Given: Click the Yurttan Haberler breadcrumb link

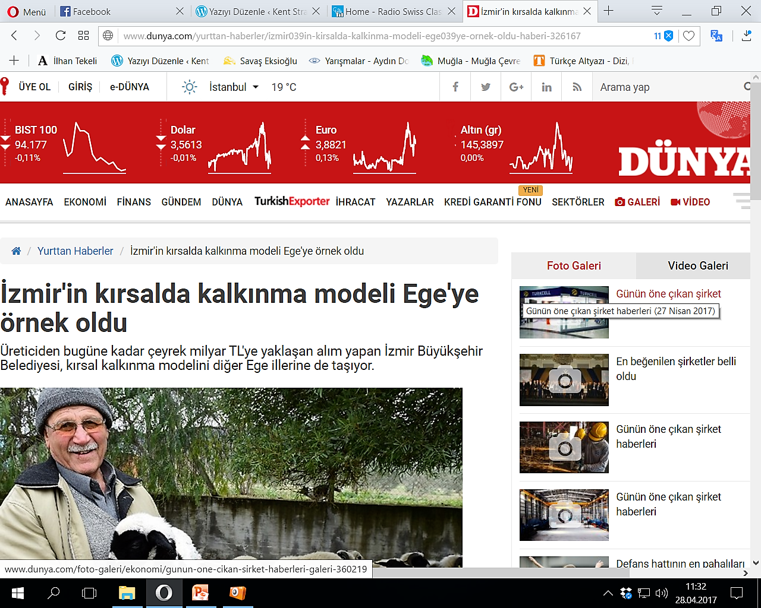Looking at the screenshot, I should click(75, 251).
